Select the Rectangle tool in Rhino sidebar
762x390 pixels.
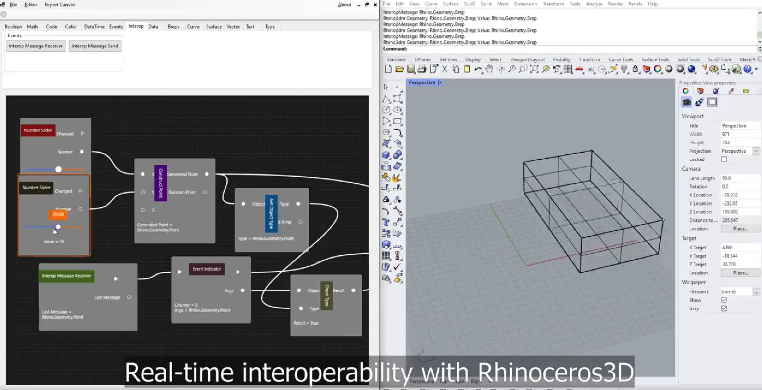point(397,121)
